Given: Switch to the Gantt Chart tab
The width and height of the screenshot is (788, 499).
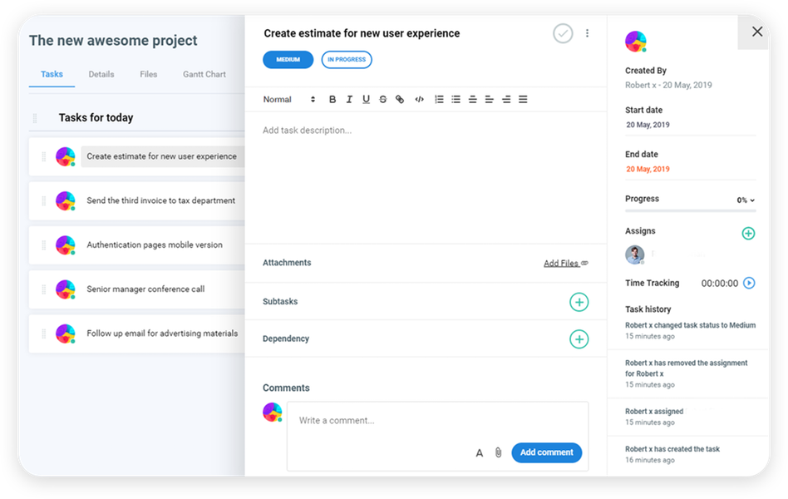Looking at the screenshot, I should (x=204, y=74).
